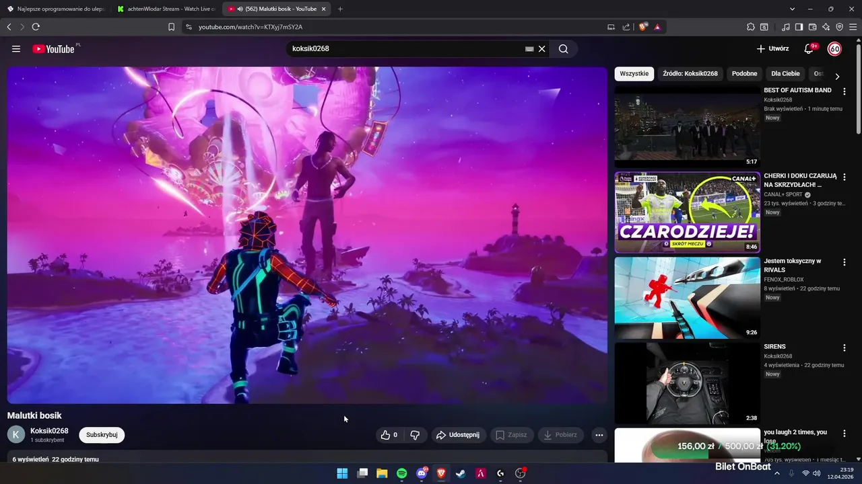Click the Udostępnij share button
Image resolution: width=862 pixels, height=484 pixels.
click(458, 435)
